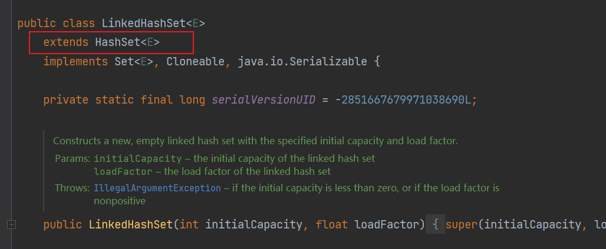Click the private keyword before static
Screen dimensions: 606x249
tap(65, 99)
